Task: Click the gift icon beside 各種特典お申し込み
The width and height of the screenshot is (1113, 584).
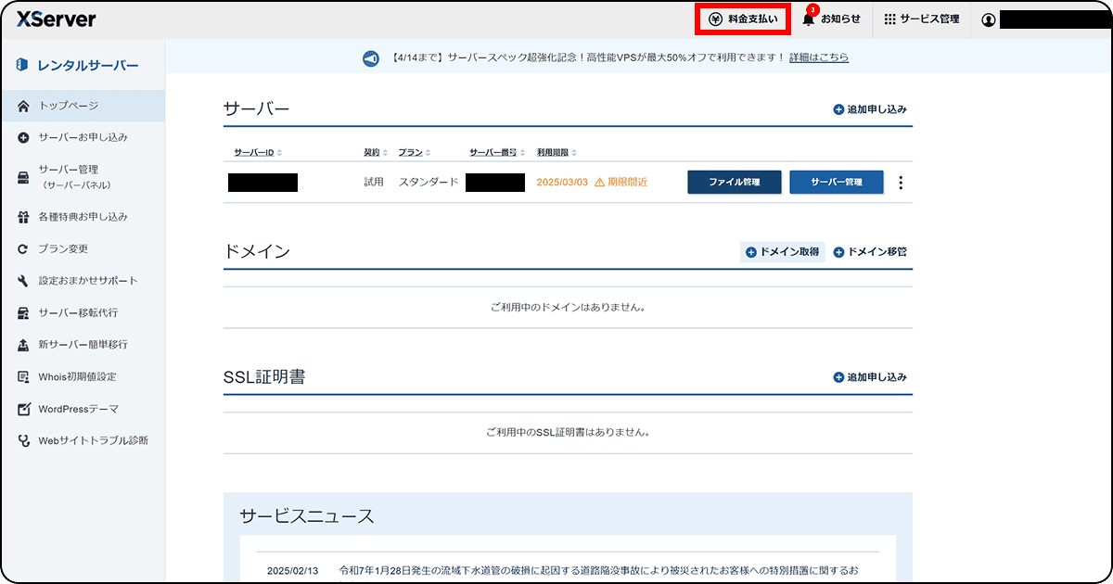Action: (24, 217)
